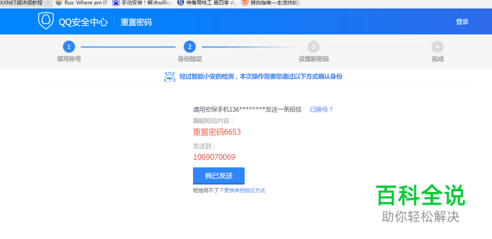This screenshot has height=239, width=492.
Task: Switch to the 神盾局特工 第四季 tab
Action: 207,3
